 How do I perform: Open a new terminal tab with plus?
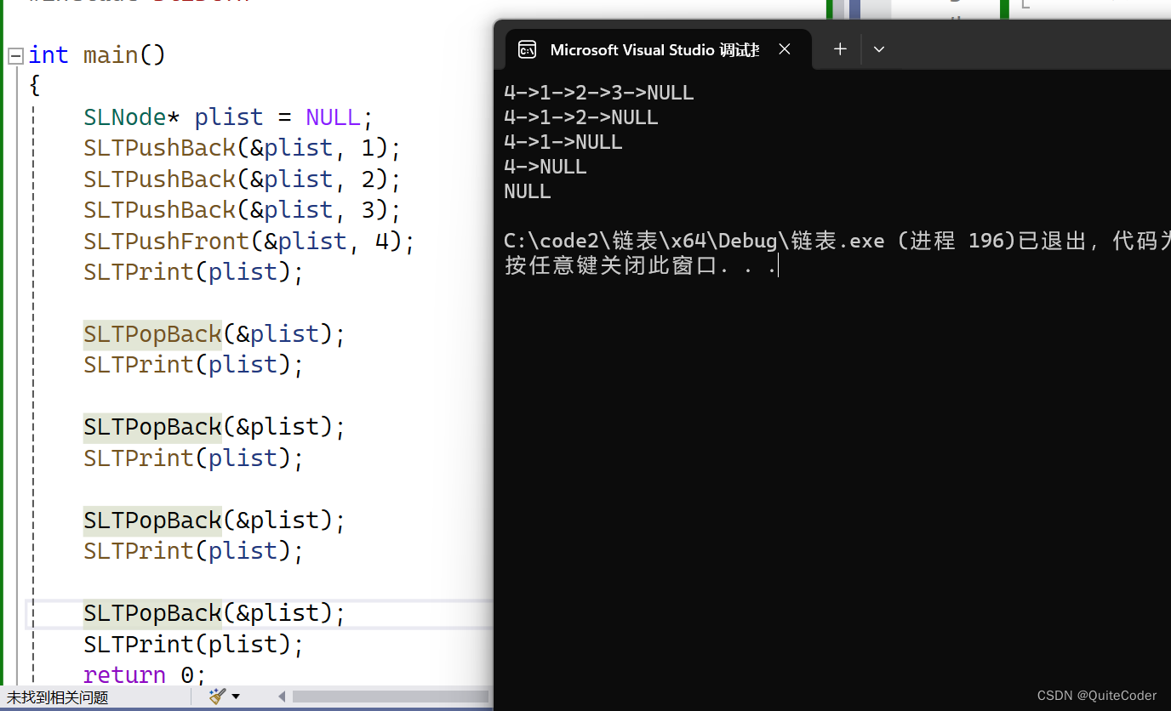(840, 49)
